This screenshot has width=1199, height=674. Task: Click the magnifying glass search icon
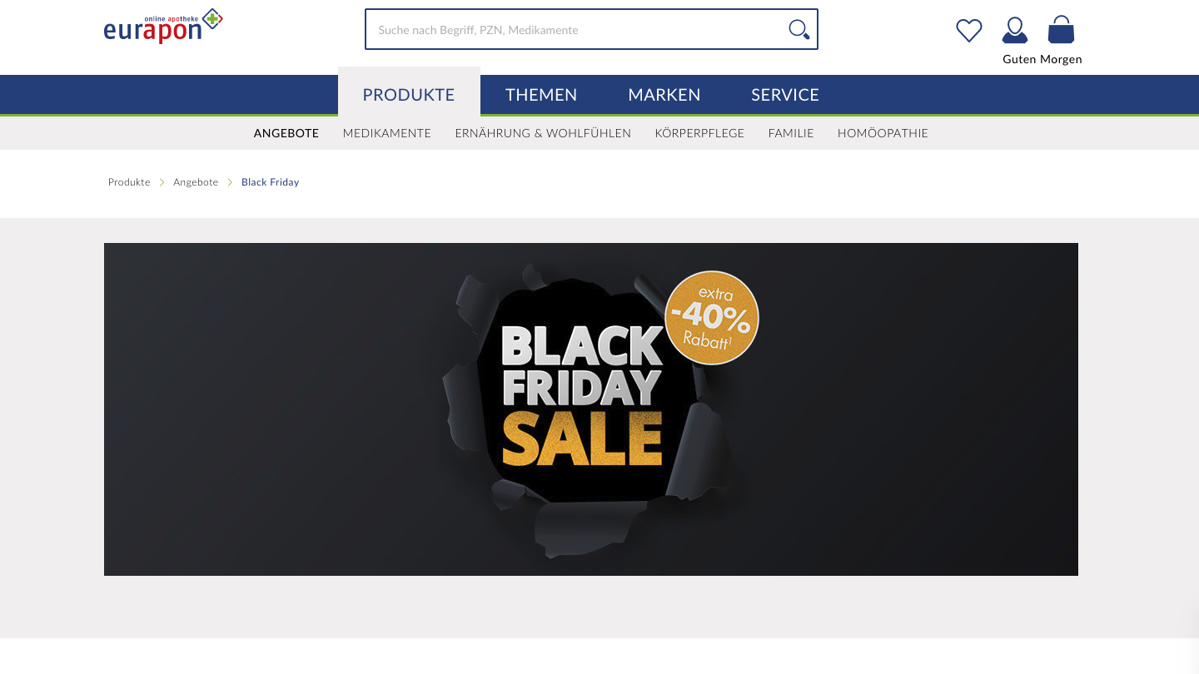(x=799, y=29)
